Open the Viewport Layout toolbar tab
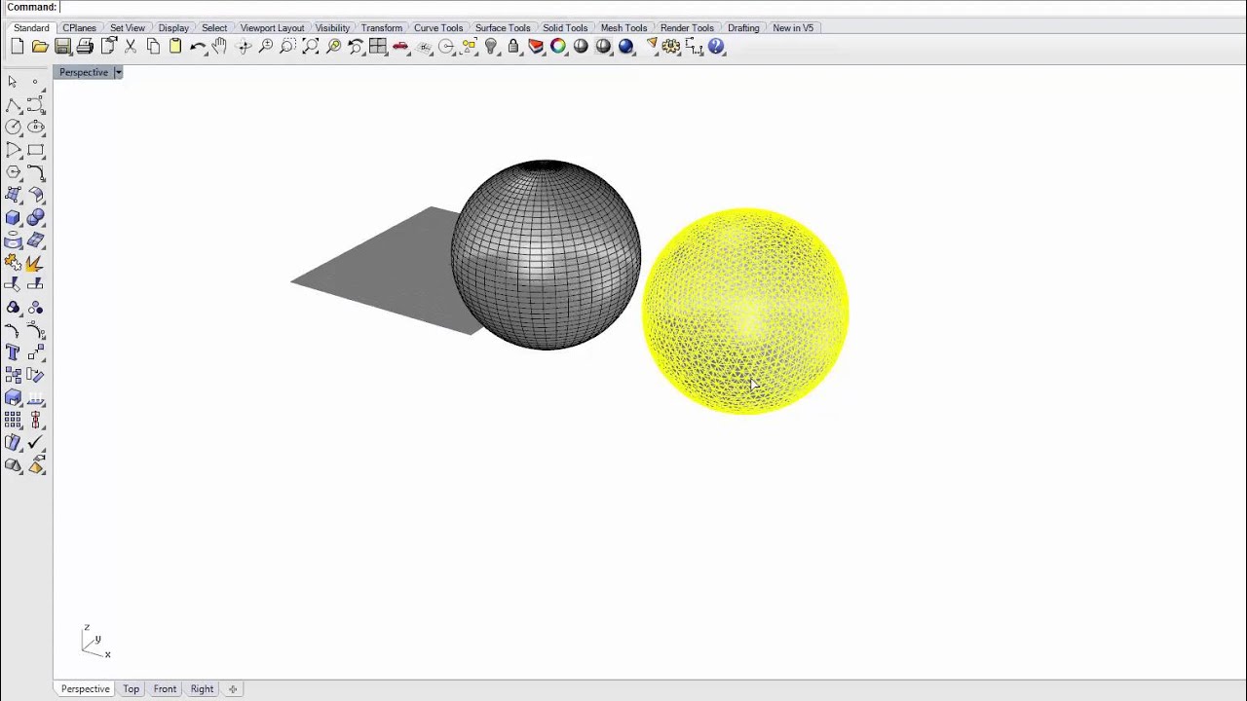This screenshot has width=1247, height=701. pos(272,28)
